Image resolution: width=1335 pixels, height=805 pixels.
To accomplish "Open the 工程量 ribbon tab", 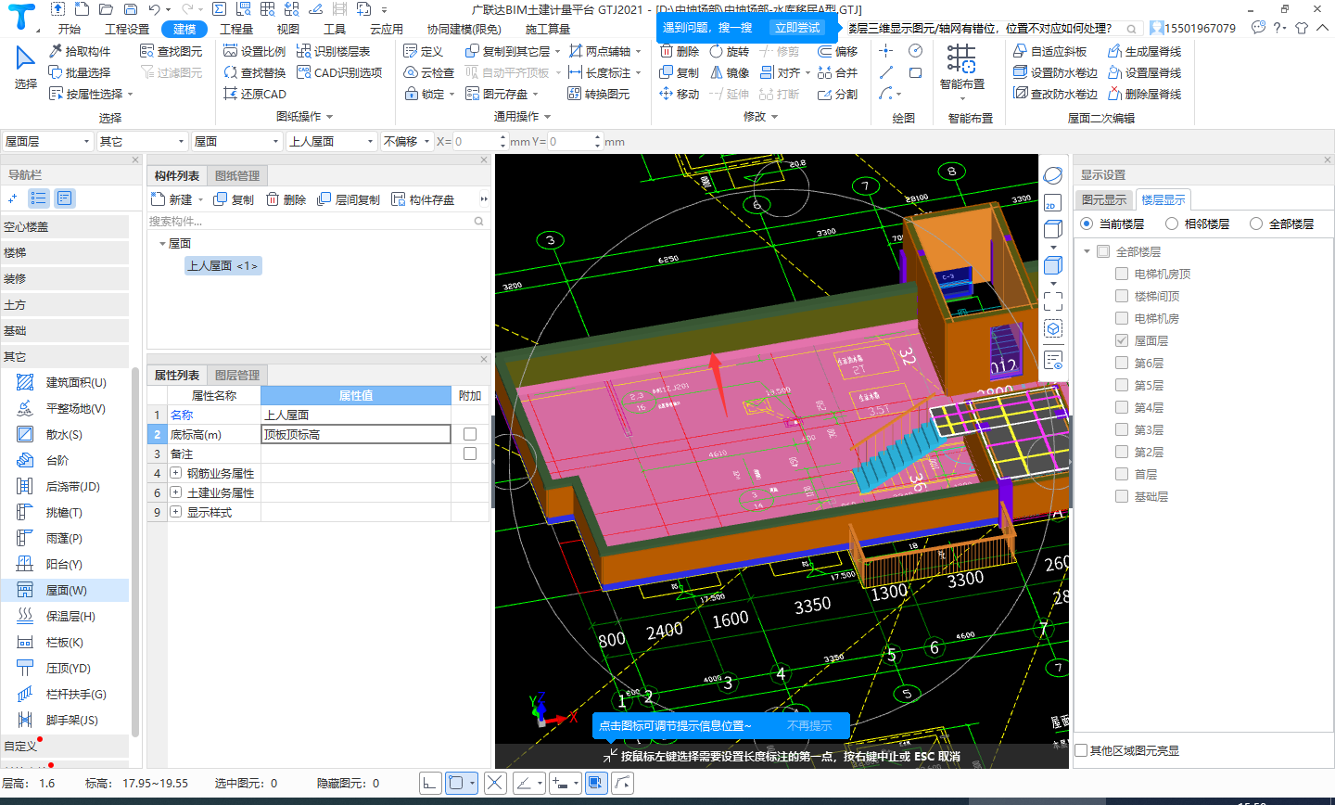I will pyautogui.click(x=236, y=29).
